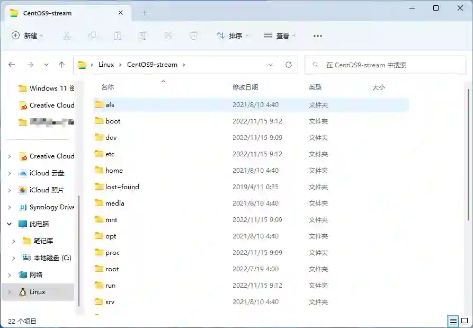Click the Cut scissors icon in toolbar
The height and width of the screenshot is (328, 473).
click(67, 36)
